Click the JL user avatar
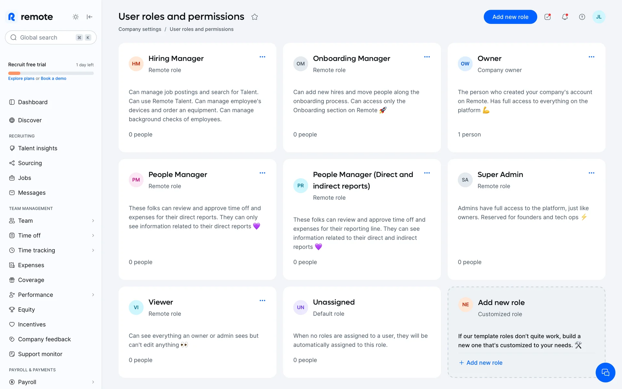This screenshot has height=389, width=622. [x=599, y=17]
